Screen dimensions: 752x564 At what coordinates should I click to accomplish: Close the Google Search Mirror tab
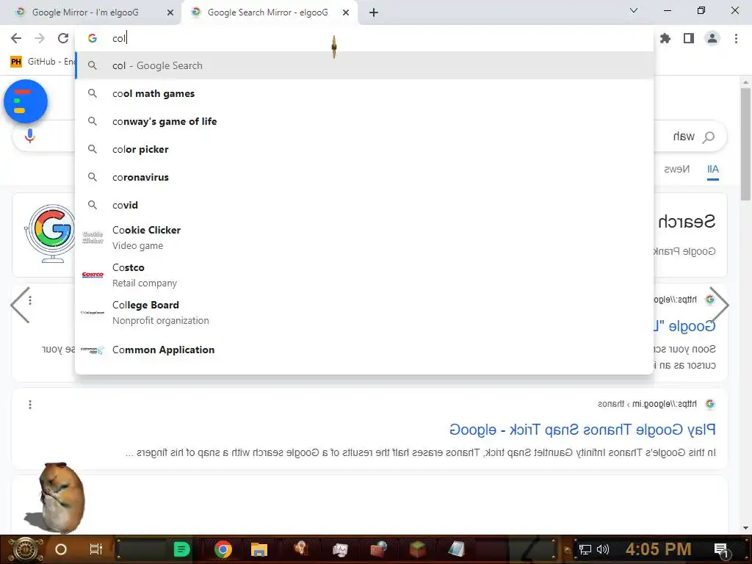pyautogui.click(x=346, y=12)
